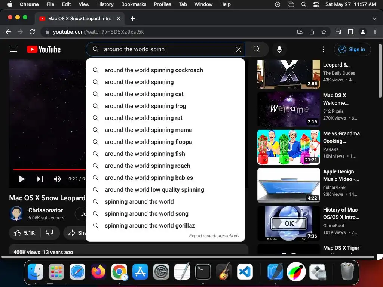Open the Mac OS X Welcome video thumbnail
Viewport: 383px width, 287px height.
289,109
